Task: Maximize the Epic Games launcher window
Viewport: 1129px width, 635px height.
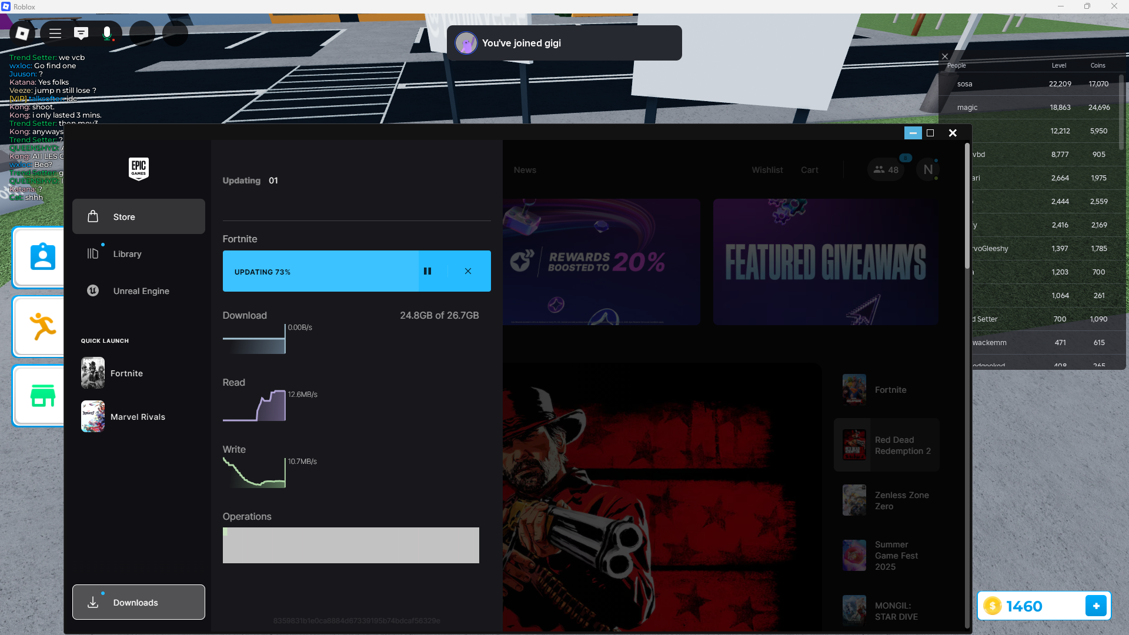Action: click(930, 133)
